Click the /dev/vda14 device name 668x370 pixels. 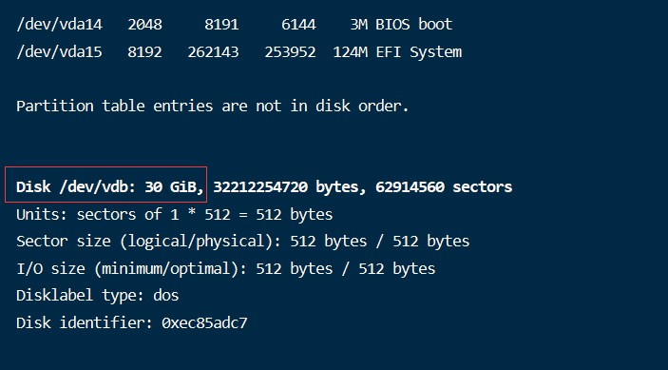tap(59, 25)
